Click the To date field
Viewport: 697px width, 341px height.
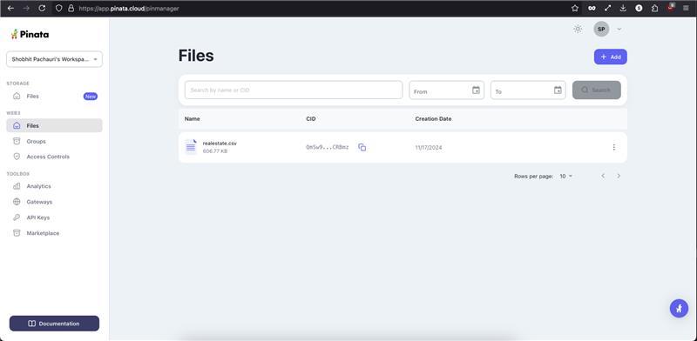[528, 90]
